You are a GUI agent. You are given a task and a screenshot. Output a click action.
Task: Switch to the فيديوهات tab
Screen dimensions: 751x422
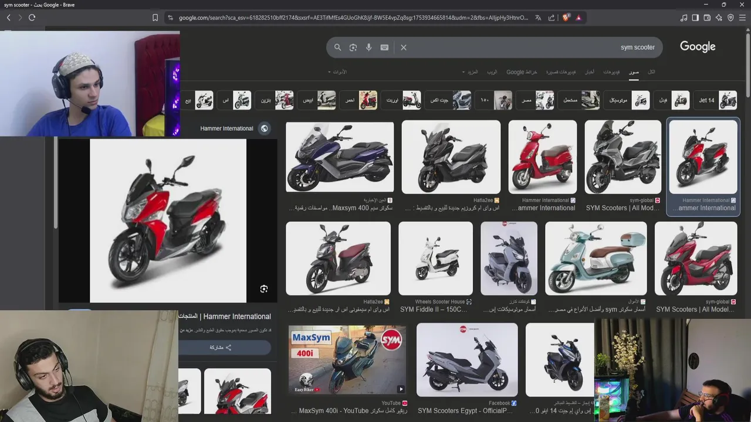click(611, 72)
